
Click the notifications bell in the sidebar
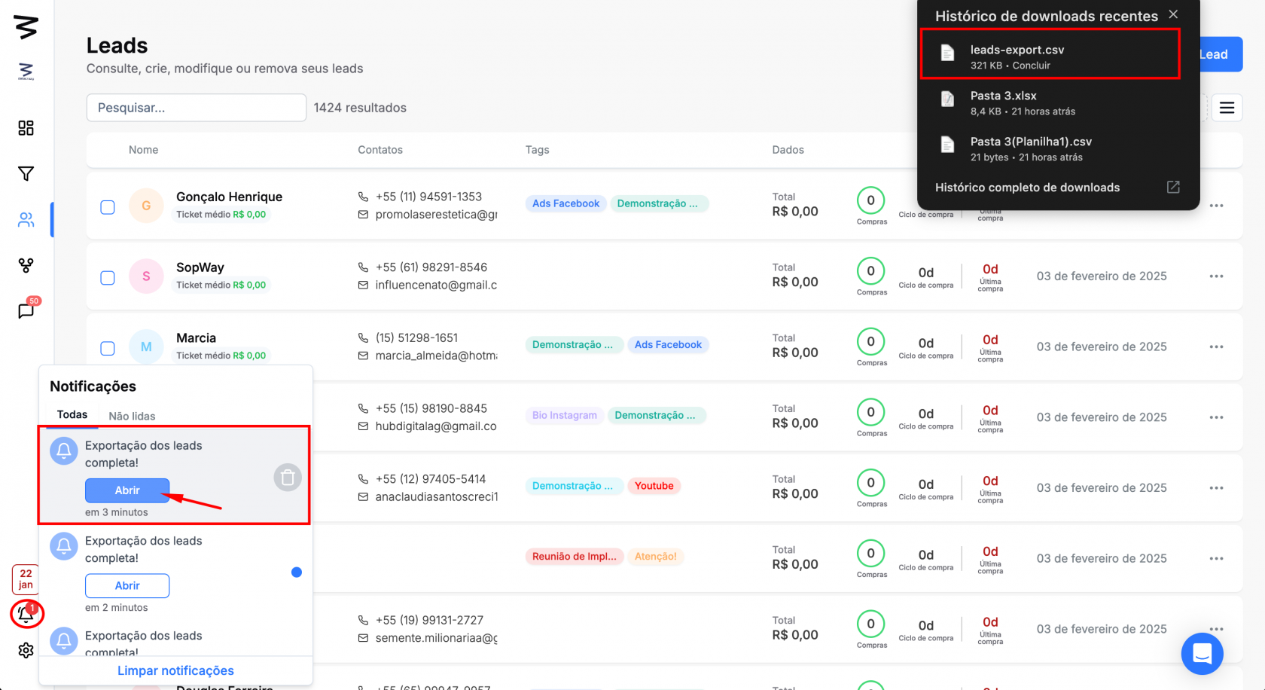click(26, 614)
